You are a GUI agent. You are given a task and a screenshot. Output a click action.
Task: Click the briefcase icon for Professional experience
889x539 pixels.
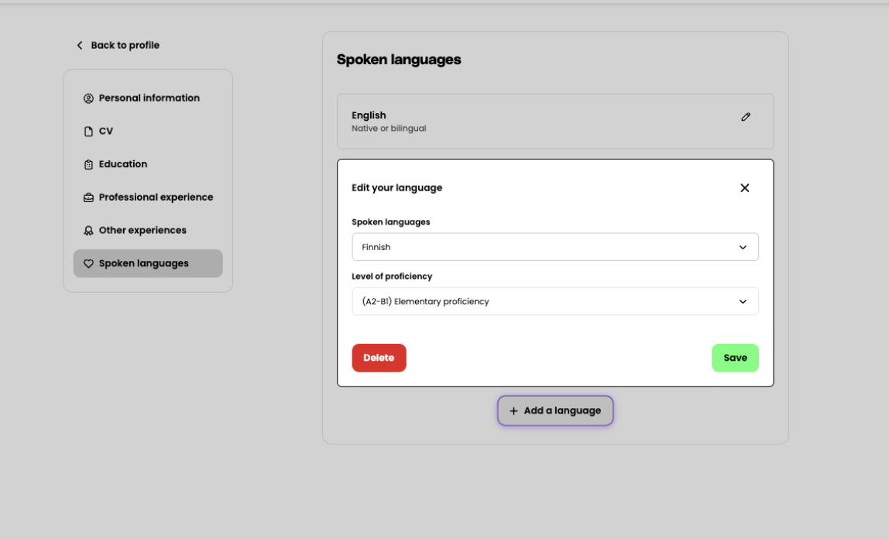pyautogui.click(x=88, y=197)
